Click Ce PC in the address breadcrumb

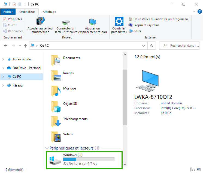[44, 46]
